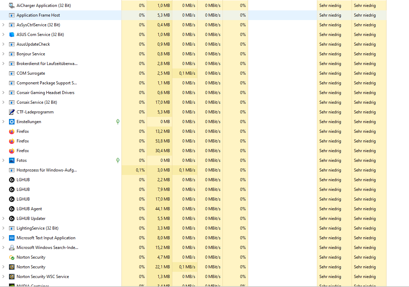Click the Fotos app icon
The width and height of the screenshot is (409, 287).
[x=11, y=160]
